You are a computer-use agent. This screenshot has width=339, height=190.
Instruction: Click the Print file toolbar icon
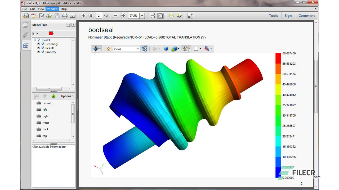65,16
